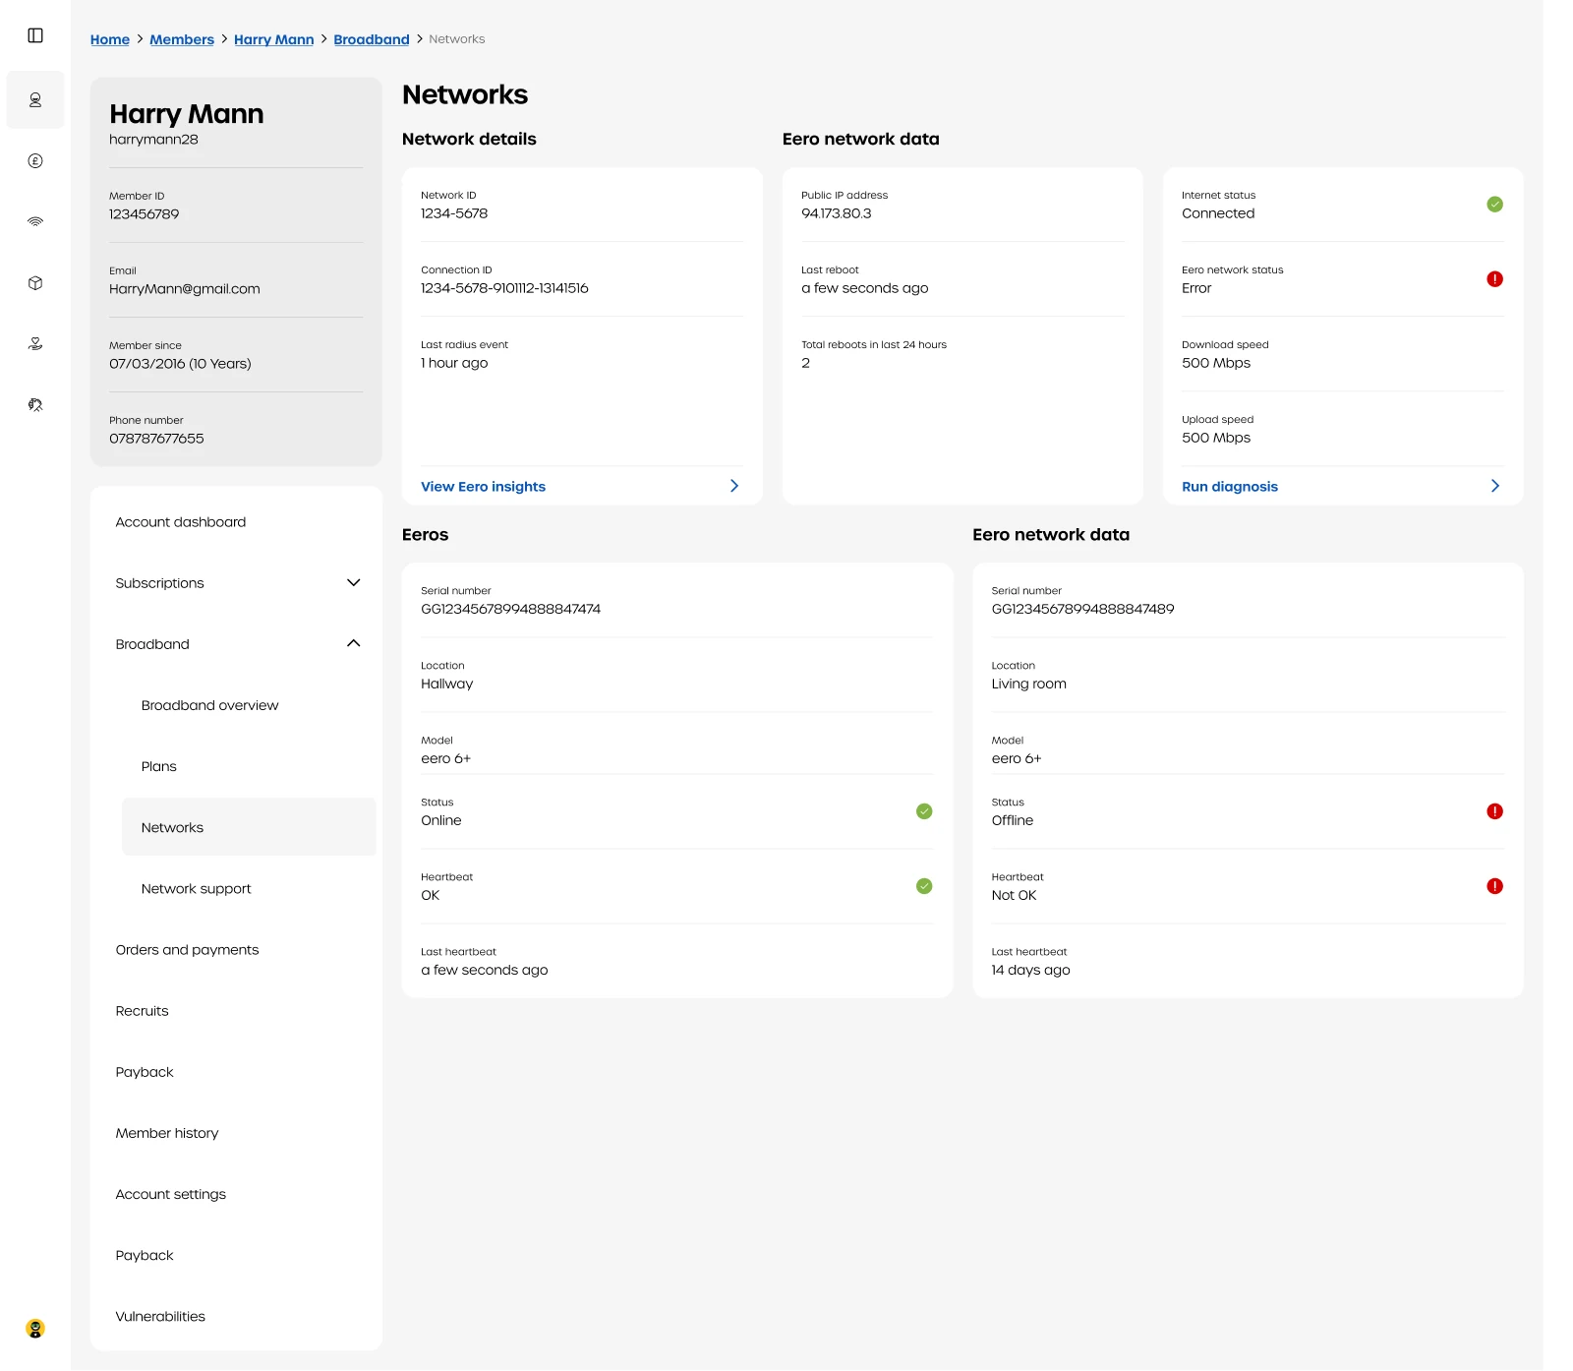The image size is (1573, 1371).
Task: Select public IP address 94.173.80.3
Action: point(837,213)
